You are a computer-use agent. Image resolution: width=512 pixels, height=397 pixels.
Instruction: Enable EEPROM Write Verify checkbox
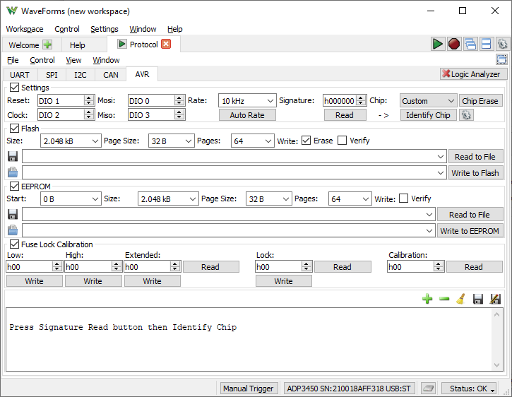tap(403, 198)
